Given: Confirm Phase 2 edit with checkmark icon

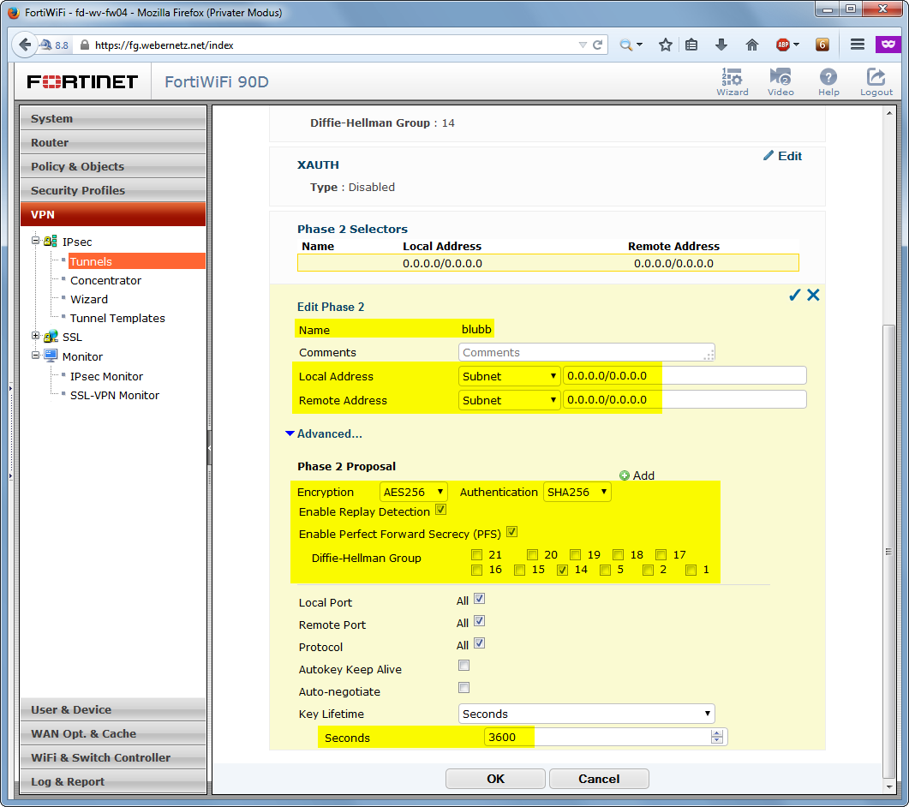Looking at the screenshot, I should pyautogui.click(x=795, y=295).
